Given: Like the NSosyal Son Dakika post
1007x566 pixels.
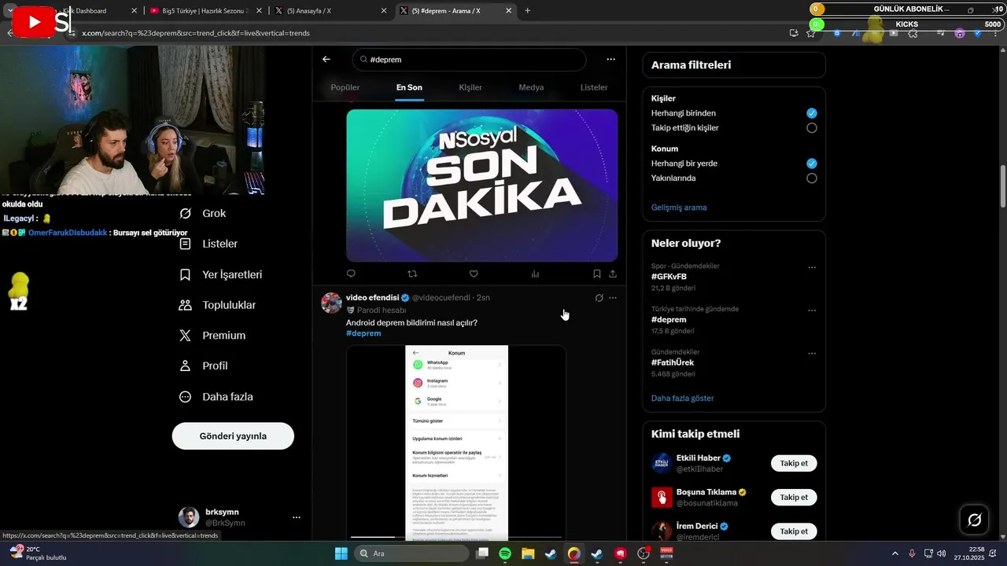Looking at the screenshot, I should 474,274.
